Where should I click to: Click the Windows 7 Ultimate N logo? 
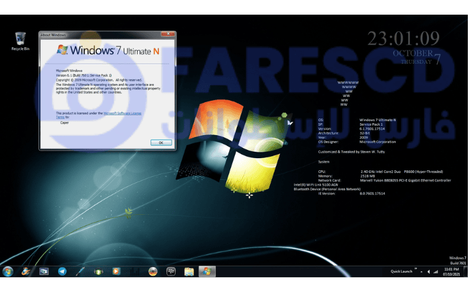tap(108, 50)
